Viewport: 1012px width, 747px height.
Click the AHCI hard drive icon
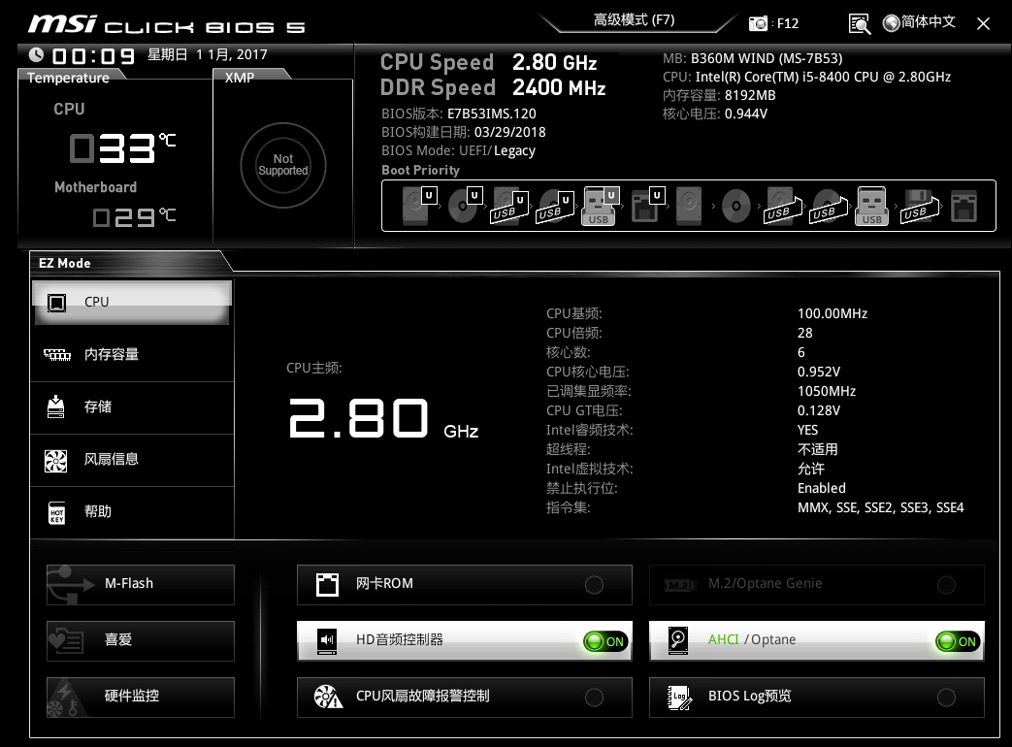tap(678, 640)
